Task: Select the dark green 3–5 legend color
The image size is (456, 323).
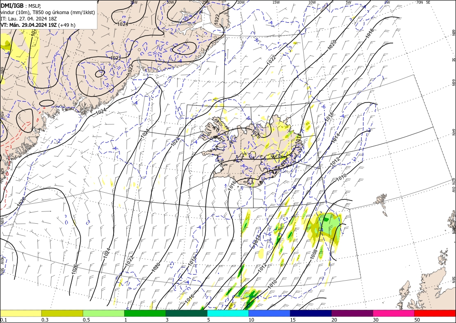Action: [187, 313]
